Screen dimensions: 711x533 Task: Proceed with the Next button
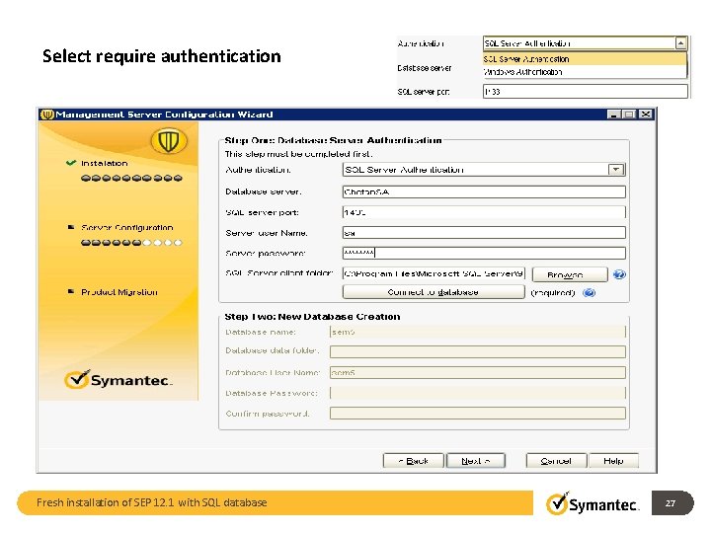(476, 461)
